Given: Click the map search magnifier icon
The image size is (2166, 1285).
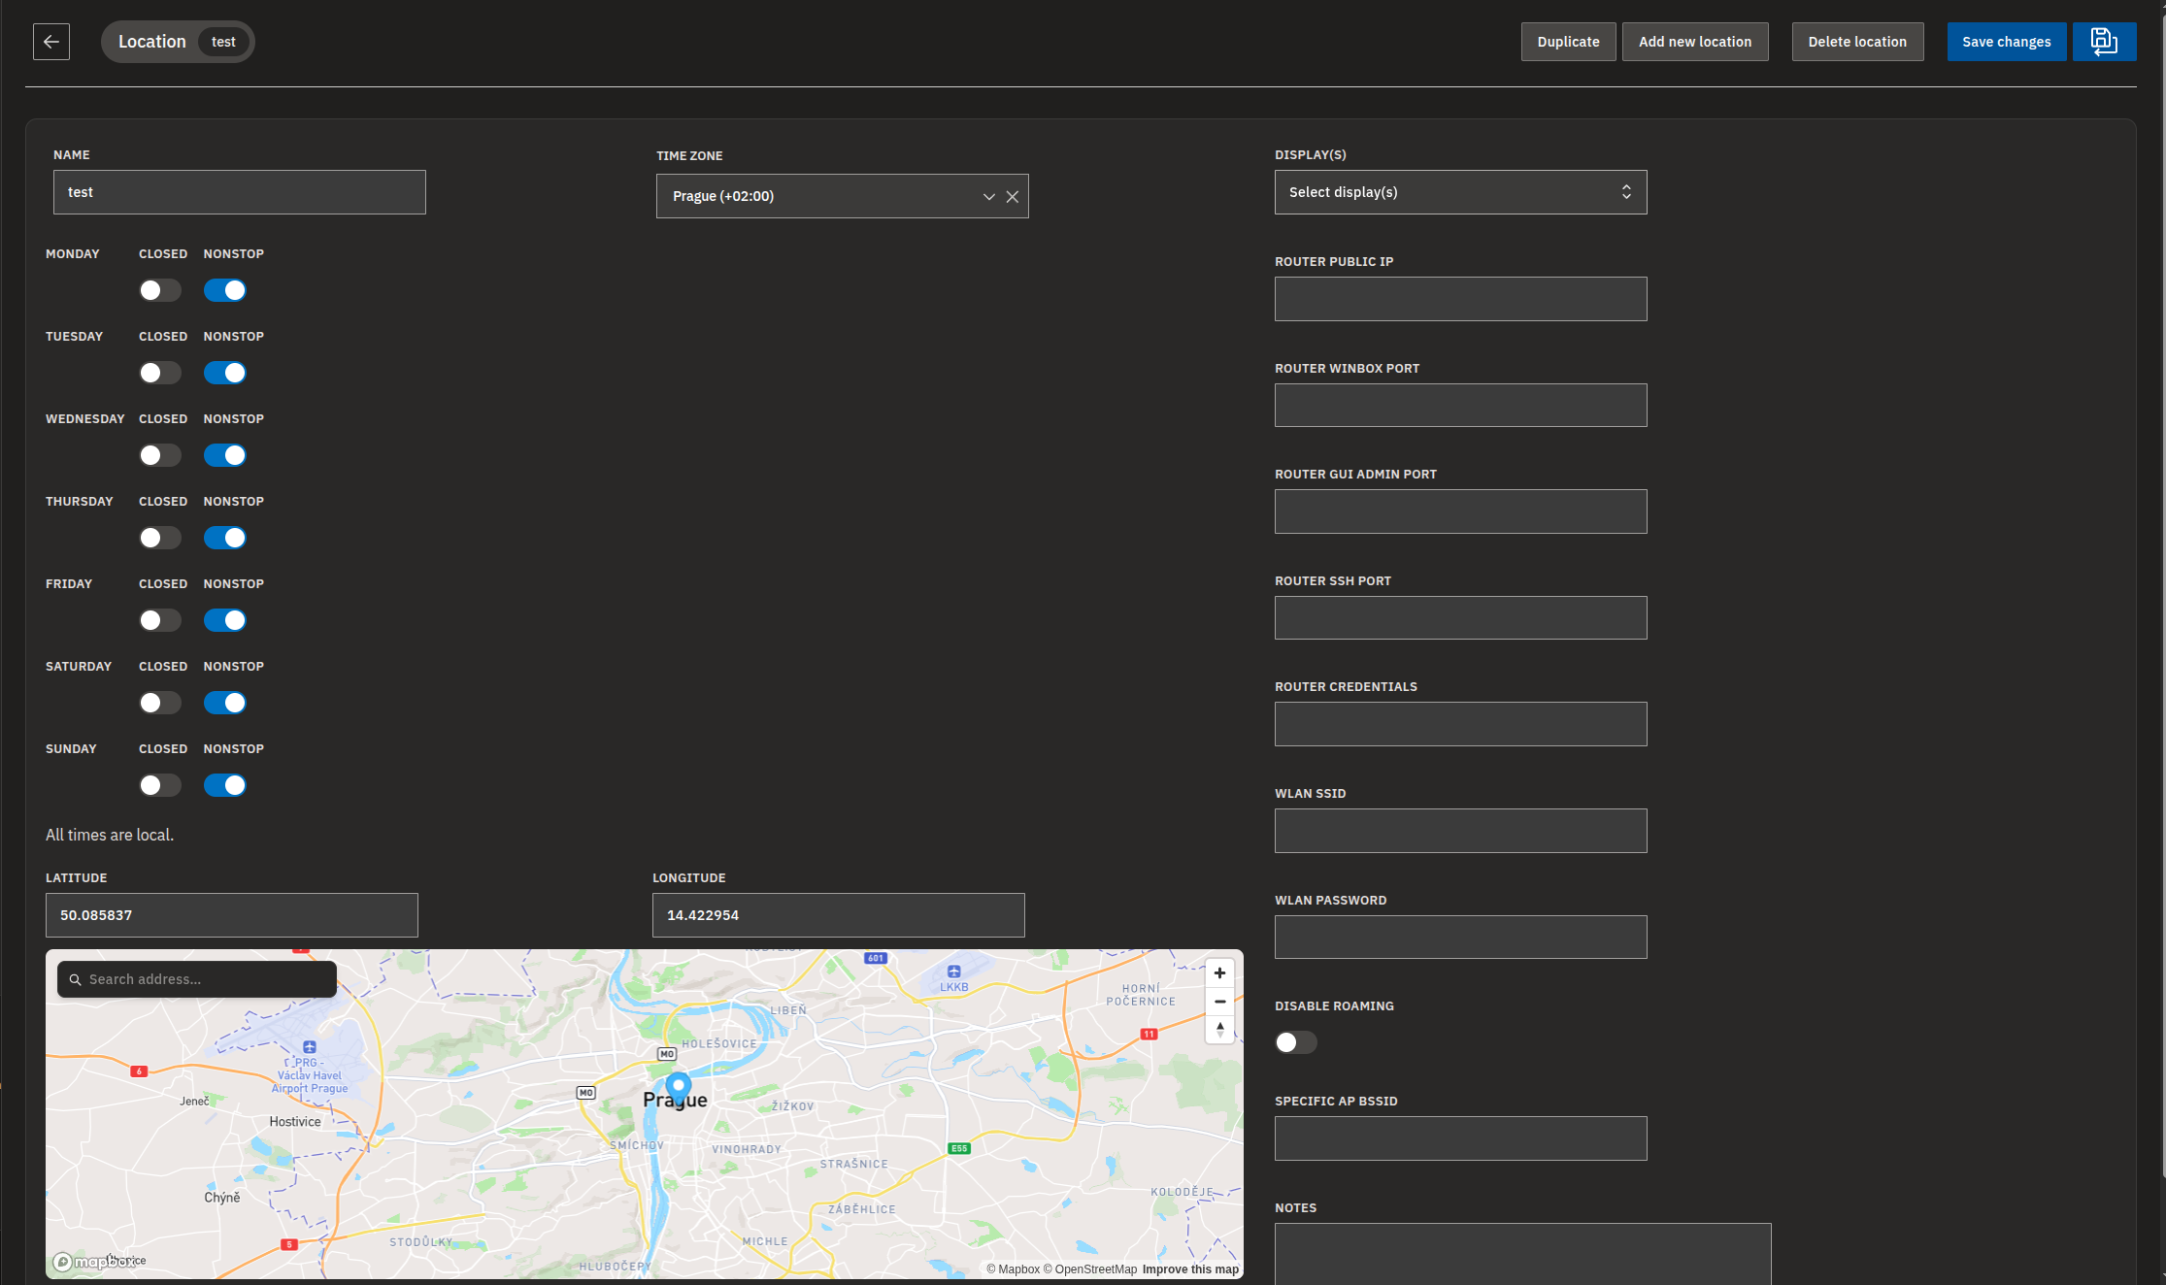Looking at the screenshot, I should [76, 980].
